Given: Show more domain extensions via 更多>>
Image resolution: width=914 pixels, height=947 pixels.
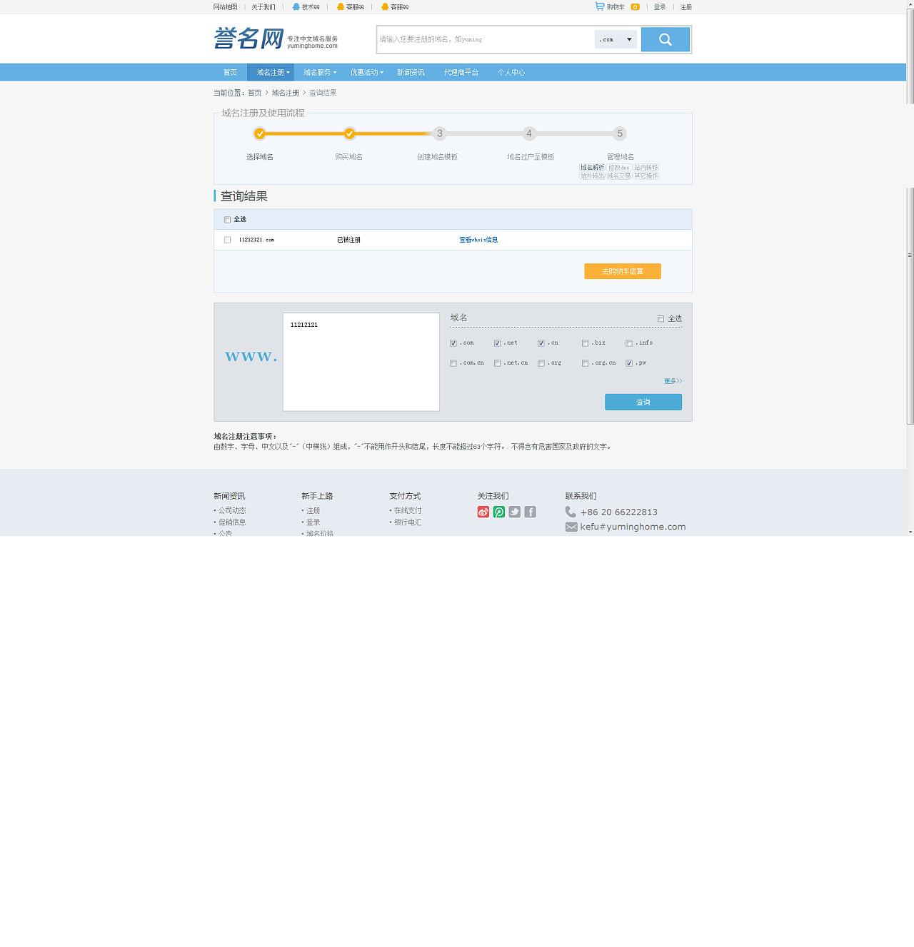Looking at the screenshot, I should click(x=673, y=381).
